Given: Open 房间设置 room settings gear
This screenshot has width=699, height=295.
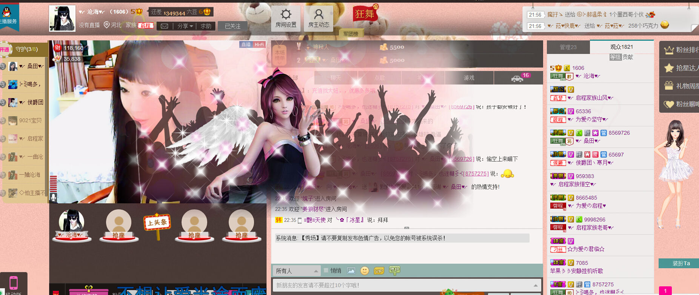Looking at the screenshot, I should pos(286,18).
